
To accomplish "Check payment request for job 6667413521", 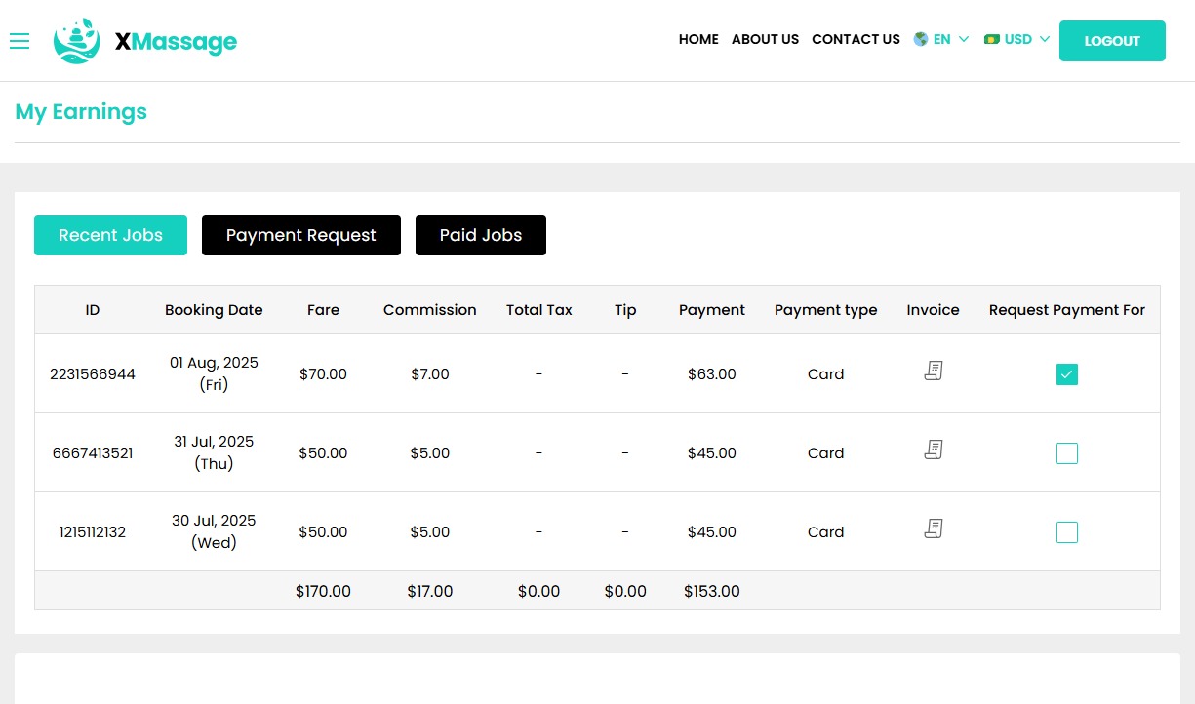I will click(1067, 453).
